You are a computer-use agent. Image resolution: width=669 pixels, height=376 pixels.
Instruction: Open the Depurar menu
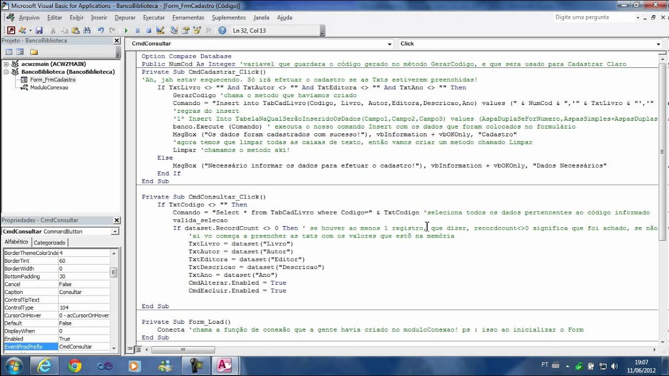[x=125, y=17]
